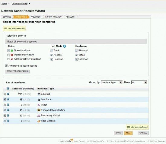
Task: Click the Other interface type icon
Action: click(39, 105)
